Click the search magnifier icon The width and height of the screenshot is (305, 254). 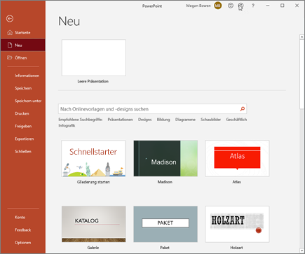243,109
